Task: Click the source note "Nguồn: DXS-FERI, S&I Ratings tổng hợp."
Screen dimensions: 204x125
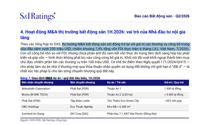Action: (44, 120)
